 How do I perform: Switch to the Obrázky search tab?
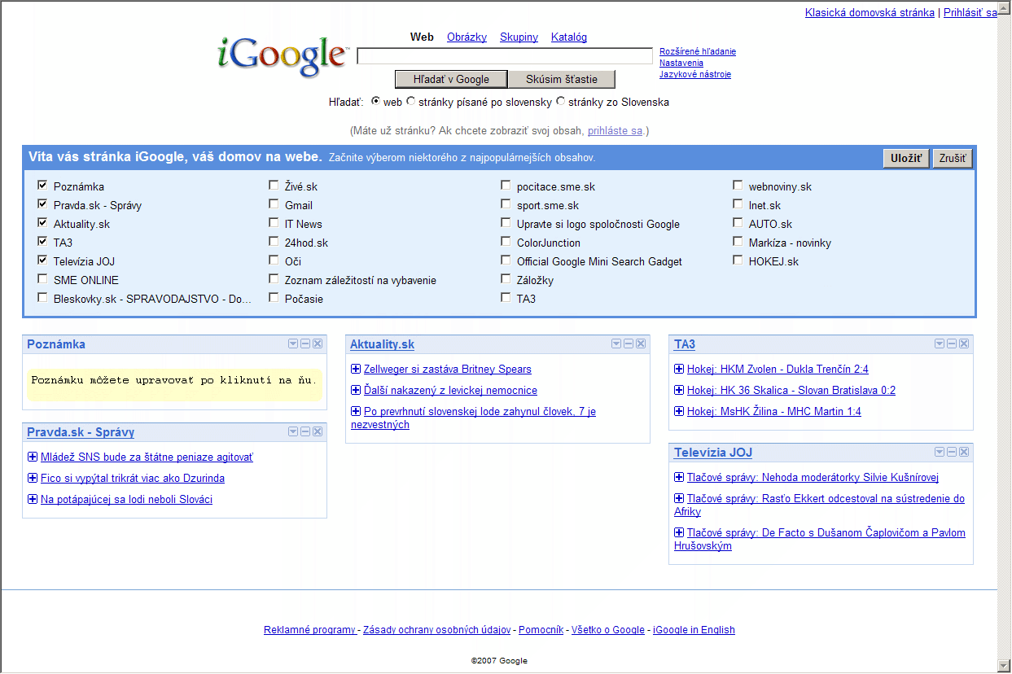pyautogui.click(x=467, y=37)
